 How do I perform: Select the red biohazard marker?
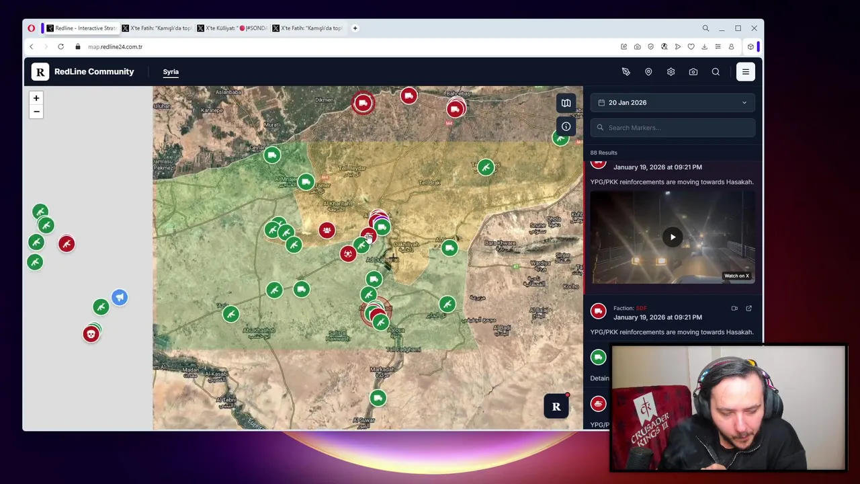(x=347, y=253)
